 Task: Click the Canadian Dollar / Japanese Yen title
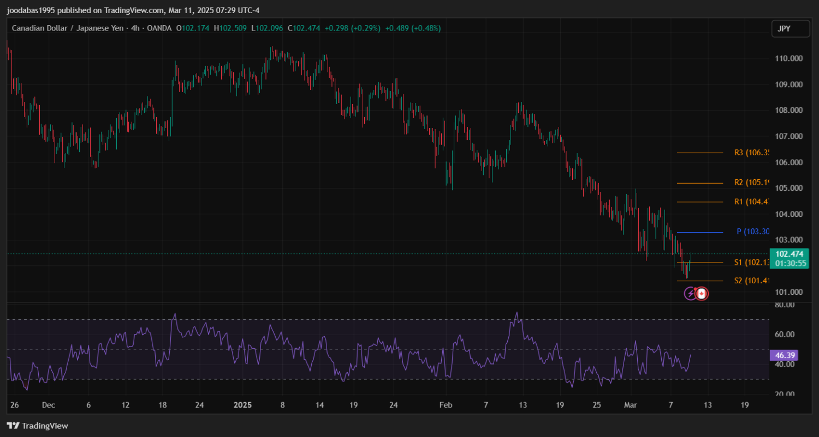pos(69,28)
